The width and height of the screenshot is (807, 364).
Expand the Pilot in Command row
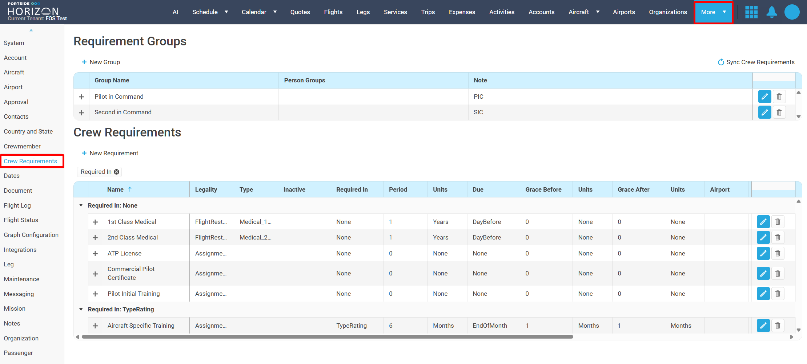81,97
